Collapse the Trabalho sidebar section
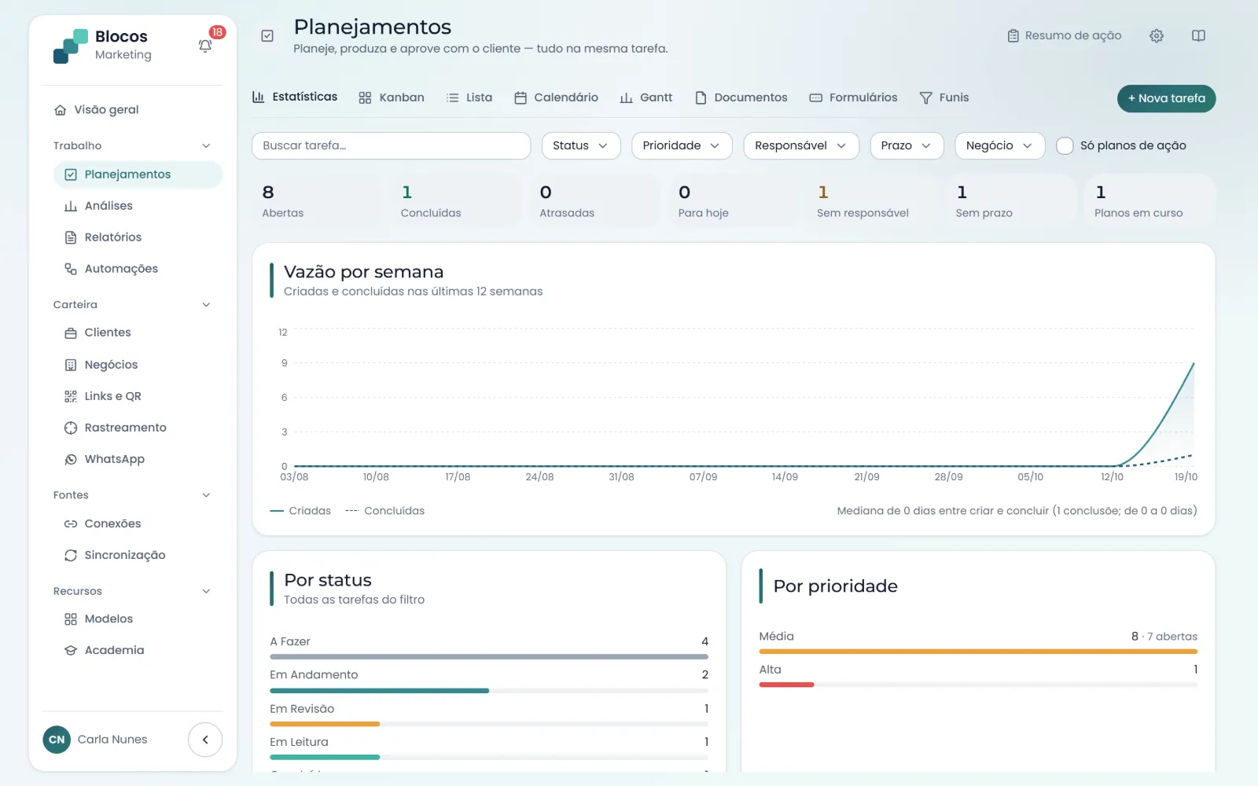1258x786 pixels. [206, 145]
